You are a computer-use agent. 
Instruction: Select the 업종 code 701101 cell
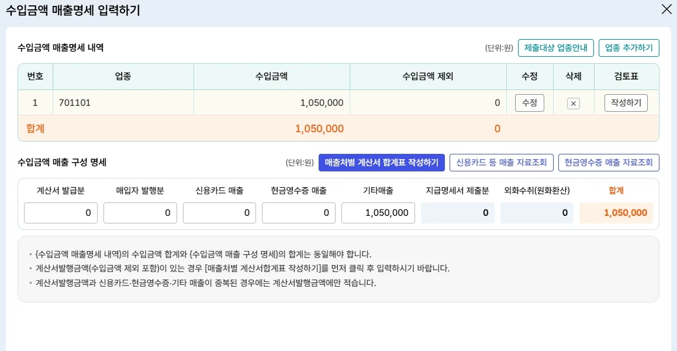click(123, 103)
